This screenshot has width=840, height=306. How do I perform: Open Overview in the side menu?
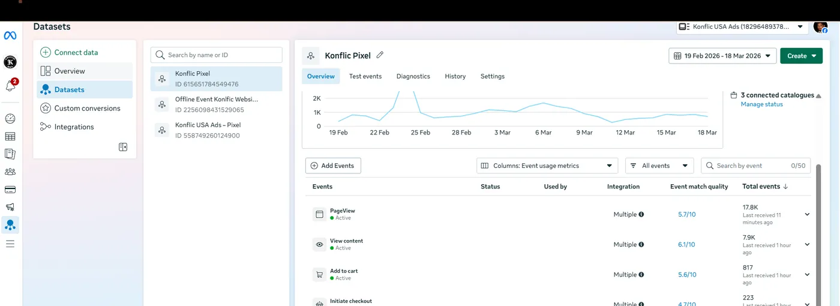[x=85, y=71]
